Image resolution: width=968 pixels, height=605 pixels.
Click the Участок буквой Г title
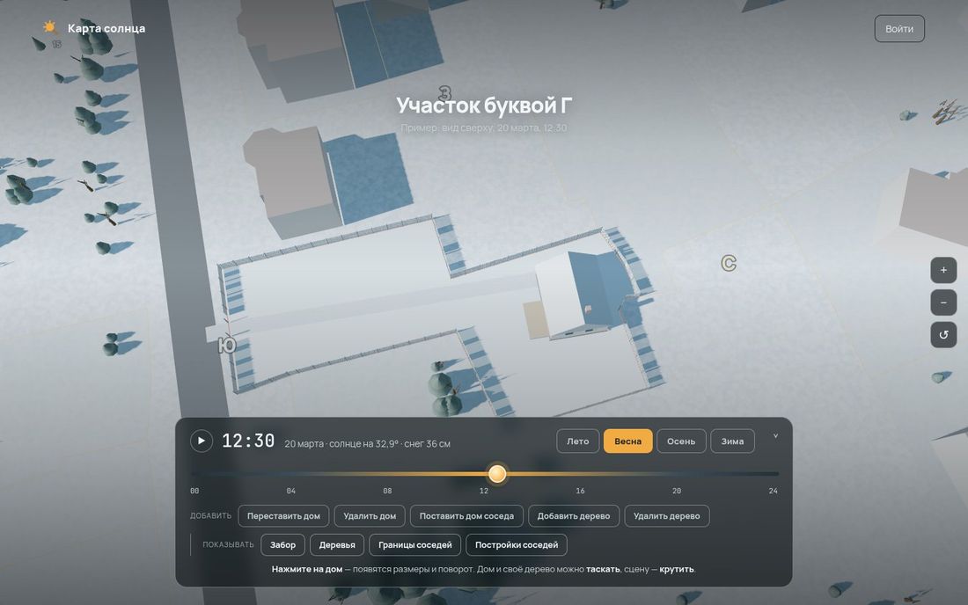click(x=484, y=106)
